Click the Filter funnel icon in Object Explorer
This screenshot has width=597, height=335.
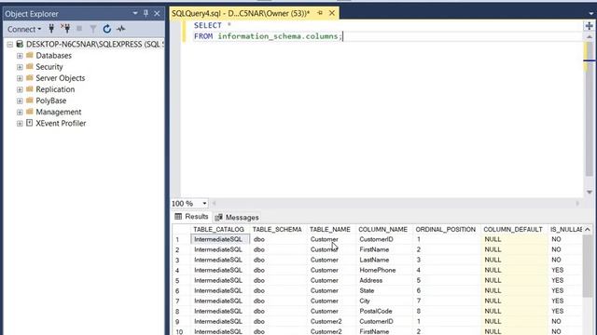pos(93,29)
